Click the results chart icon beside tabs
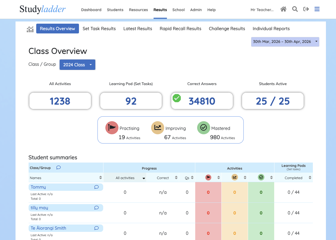Image resolution: width=336 pixels, height=240 pixels. [30, 29]
